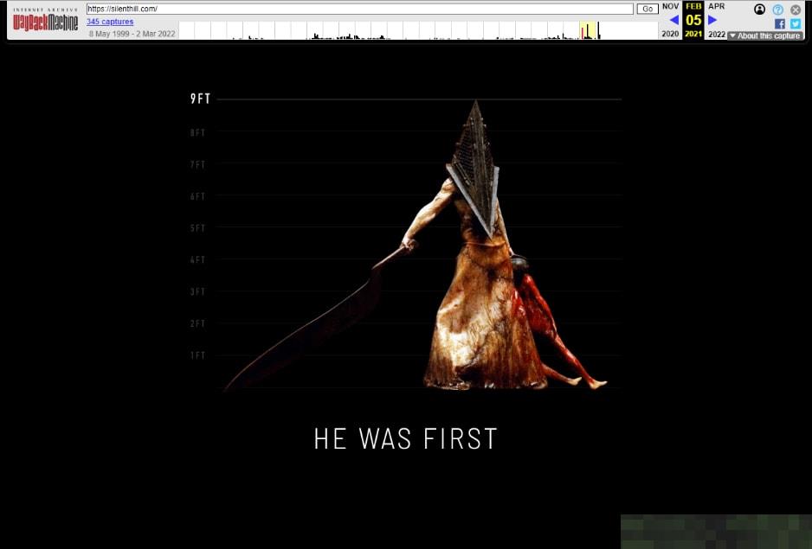This screenshot has height=549, width=812.
Task: Share this capture on Twitter
Action: point(796,24)
